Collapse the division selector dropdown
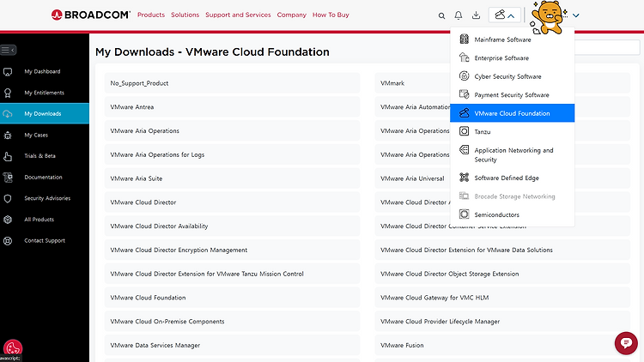Image resolution: width=644 pixels, height=362 pixels. tap(505, 15)
